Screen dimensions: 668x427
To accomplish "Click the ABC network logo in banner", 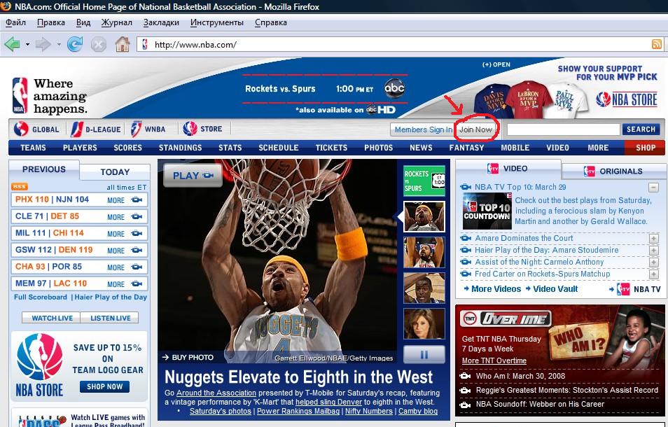I will coord(394,89).
